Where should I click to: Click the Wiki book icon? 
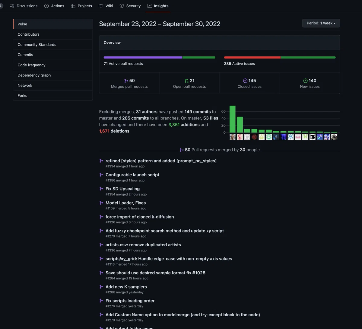[101, 6]
